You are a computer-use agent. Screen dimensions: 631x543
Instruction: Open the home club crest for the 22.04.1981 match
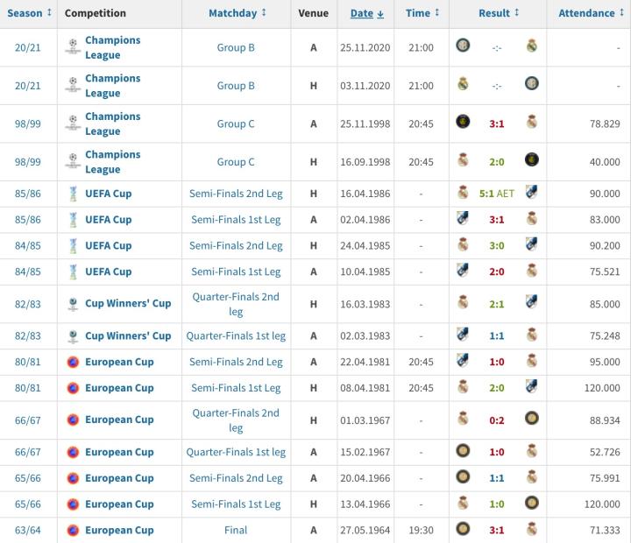pyautogui.click(x=463, y=361)
